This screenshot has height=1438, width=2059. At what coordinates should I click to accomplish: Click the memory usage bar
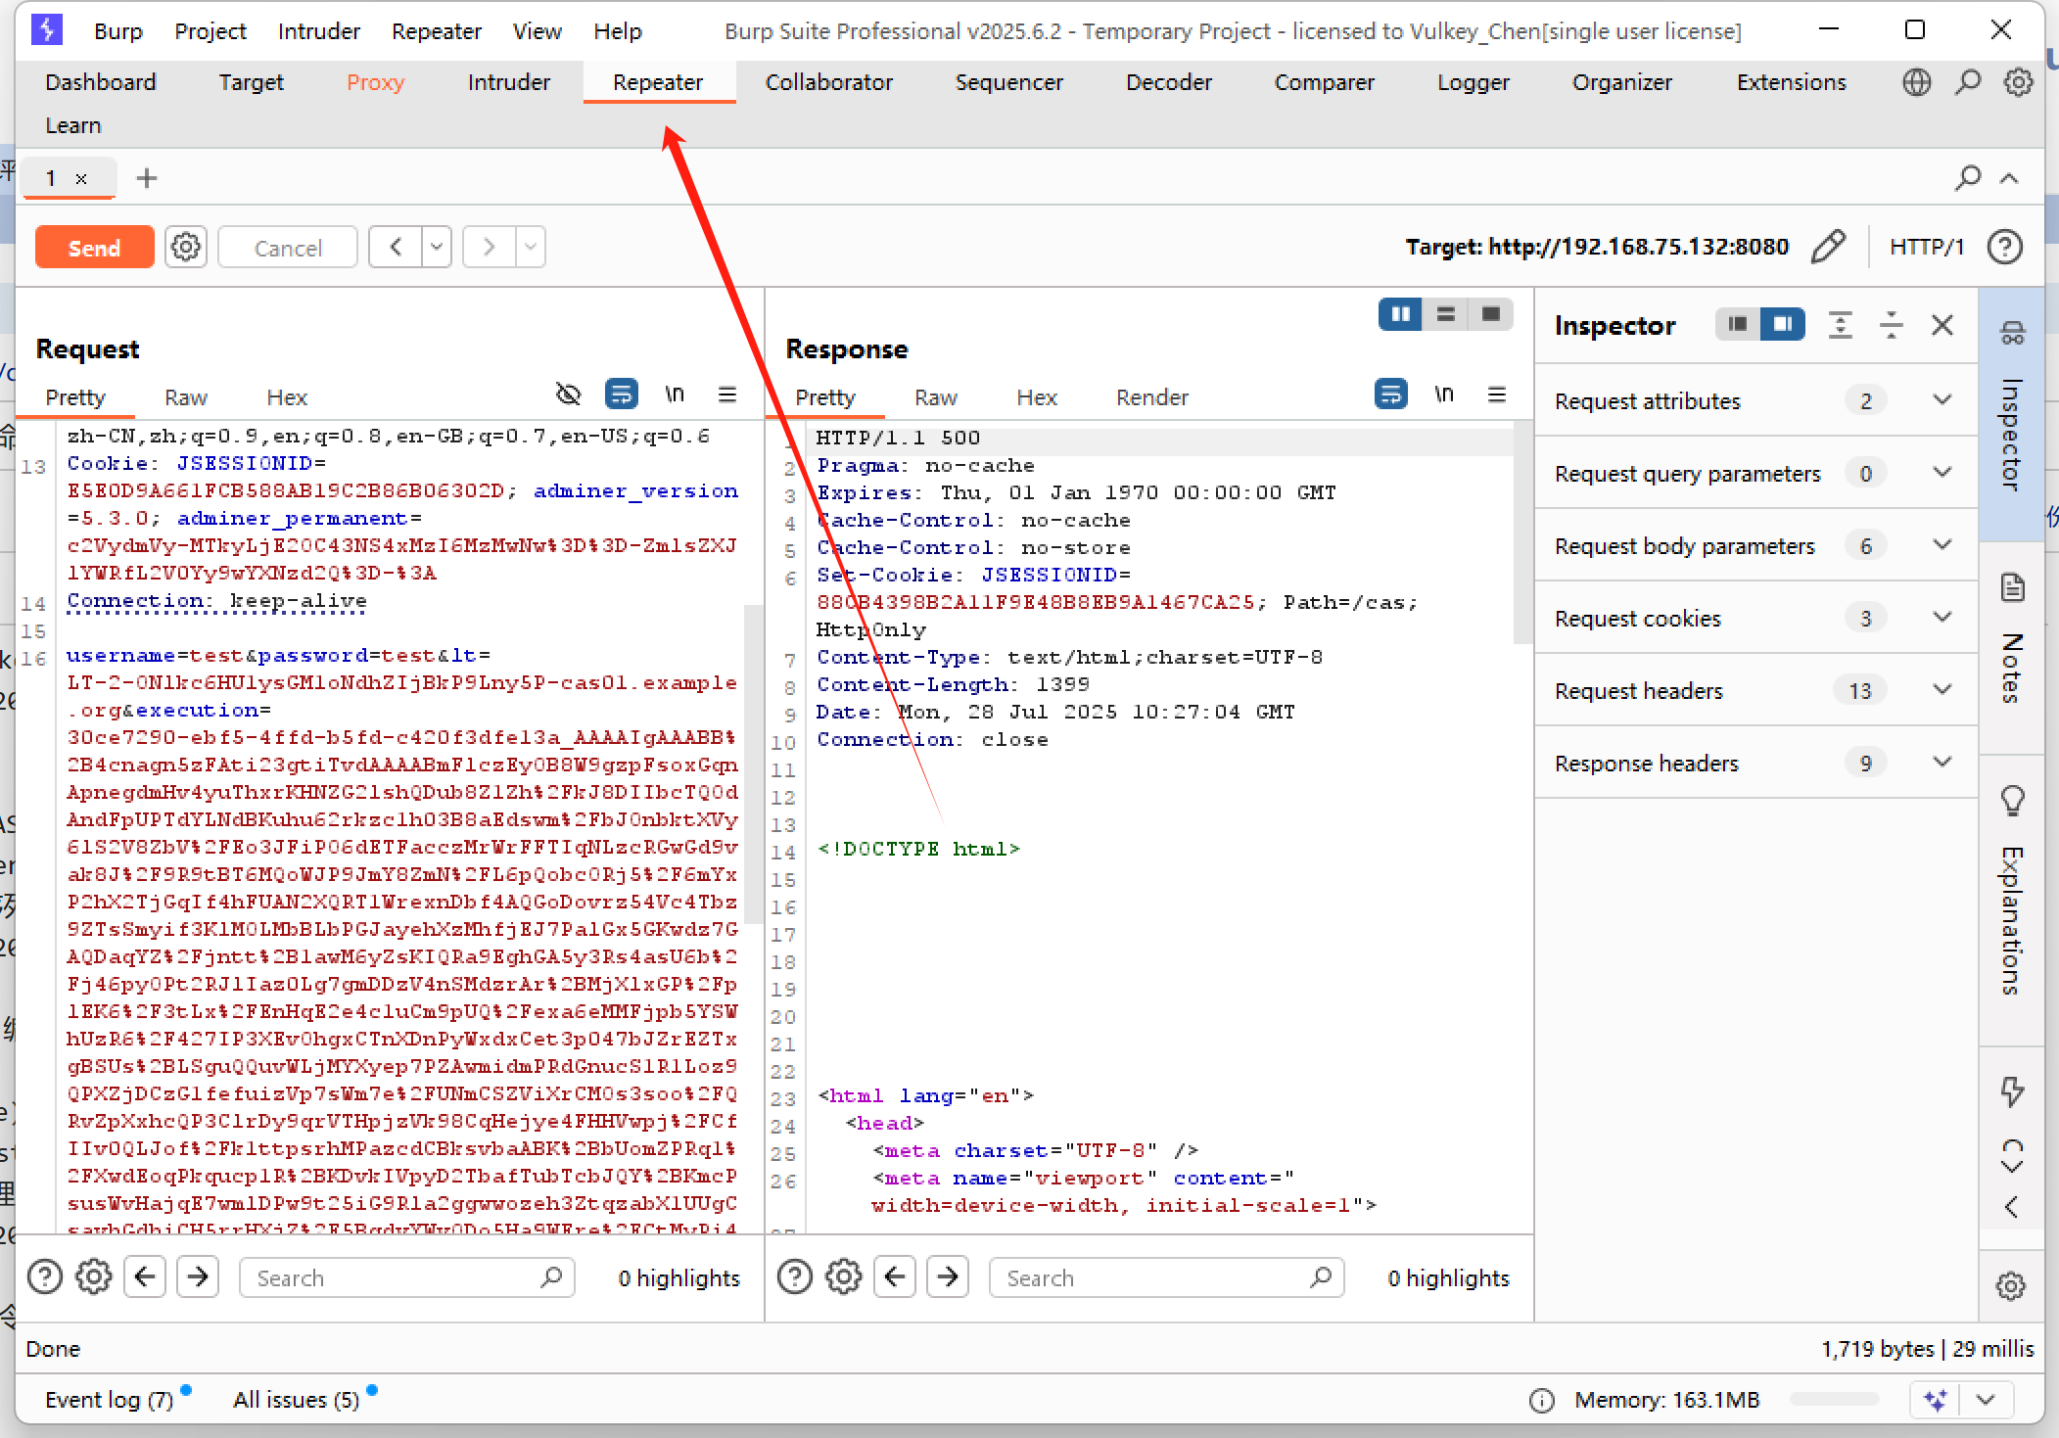coord(1833,1400)
